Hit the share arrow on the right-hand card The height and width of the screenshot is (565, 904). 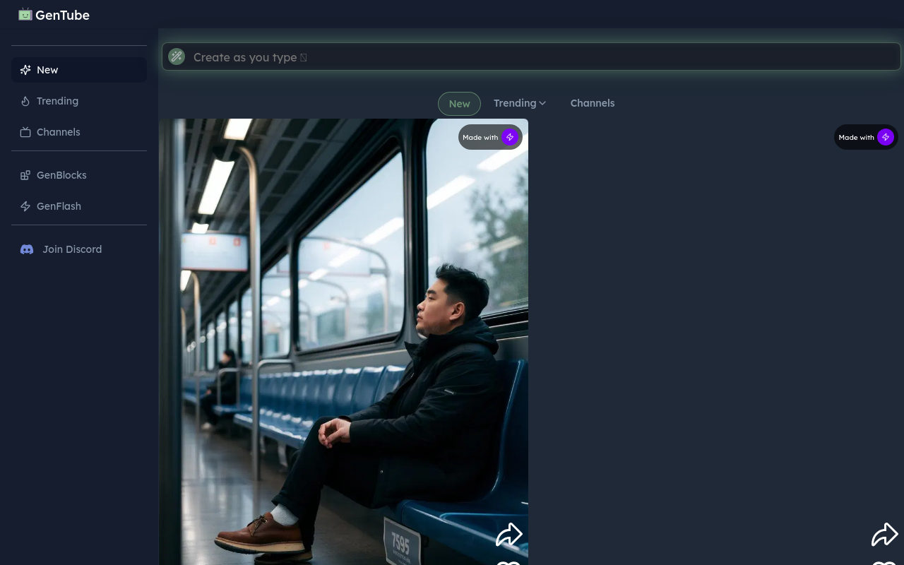click(884, 535)
